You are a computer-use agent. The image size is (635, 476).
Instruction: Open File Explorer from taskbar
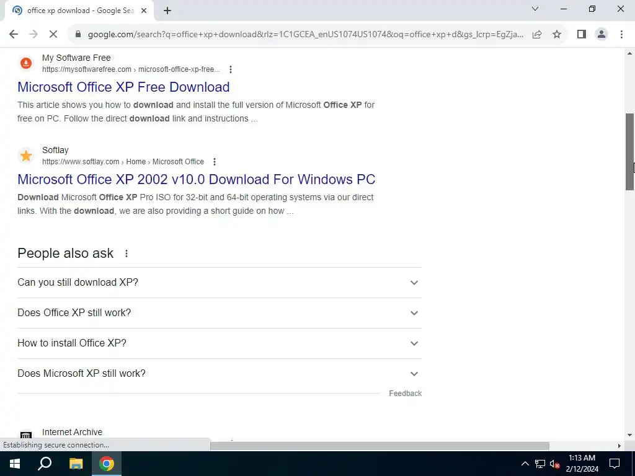[x=76, y=464]
